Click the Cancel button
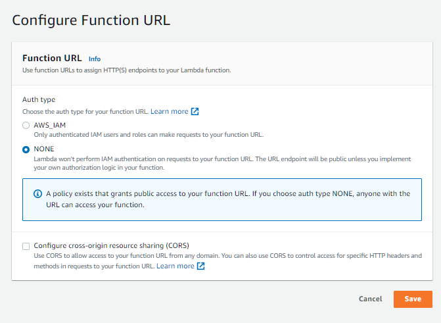This screenshot has height=323, width=441. pyautogui.click(x=371, y=299)
